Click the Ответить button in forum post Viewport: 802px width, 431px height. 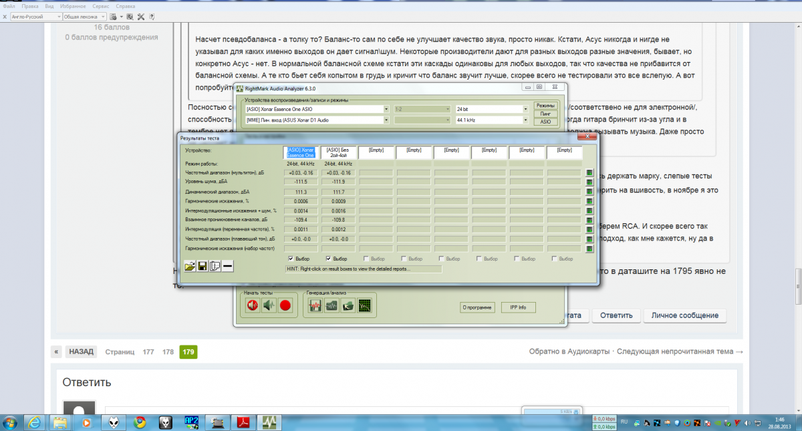tap(616, 315)
